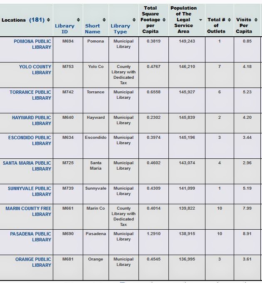Select visits per capita value 0.85
The image size is (262, 283).
coord(247,41)
